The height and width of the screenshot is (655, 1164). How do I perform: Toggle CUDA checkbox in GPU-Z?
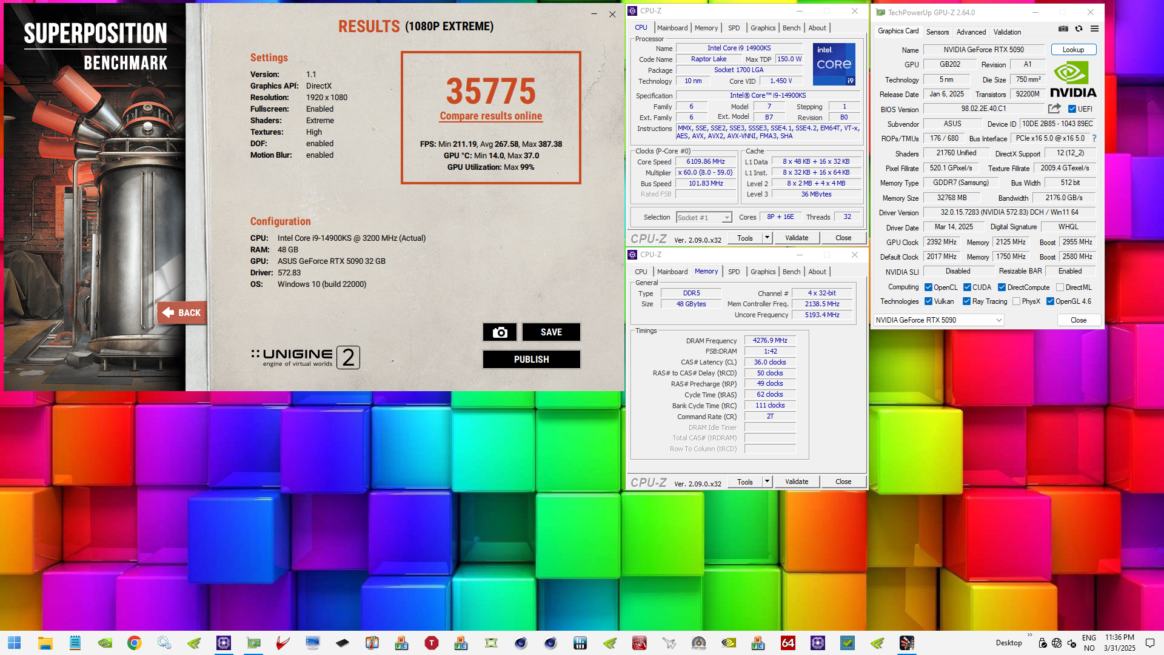[967, 287]
